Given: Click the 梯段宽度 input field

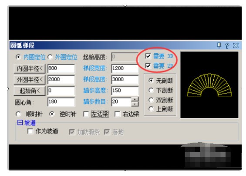Looking at the screenshot, I should pyautogui.click(x=125, y=68).
